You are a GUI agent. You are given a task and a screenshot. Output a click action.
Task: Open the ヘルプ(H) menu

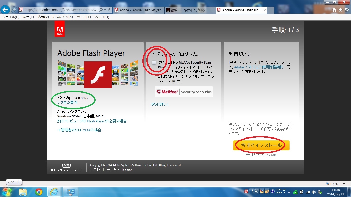102,17
